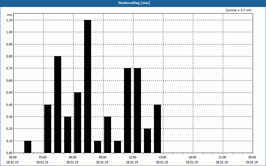Select the y-axis value "1,00"
The width and height of the screenshot is (266, 166).
9,32
